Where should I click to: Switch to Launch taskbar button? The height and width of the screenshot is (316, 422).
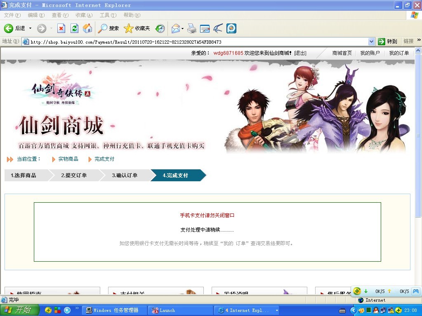(180, 310)
